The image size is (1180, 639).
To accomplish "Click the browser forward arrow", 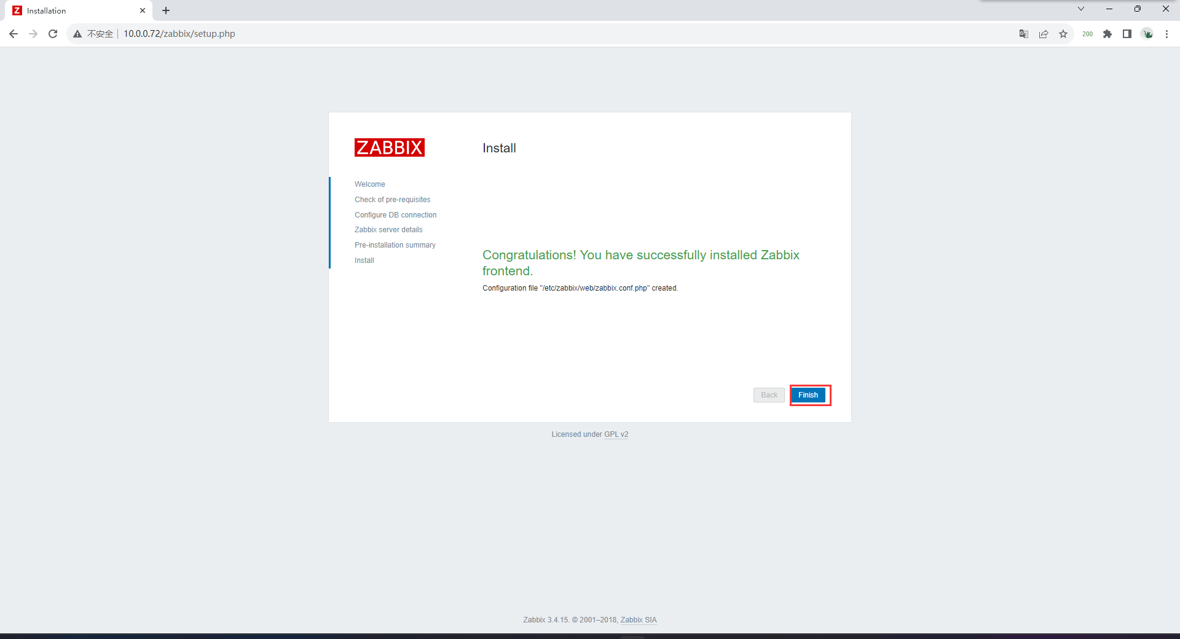I will pyautogui.click(x=33, y=34).
